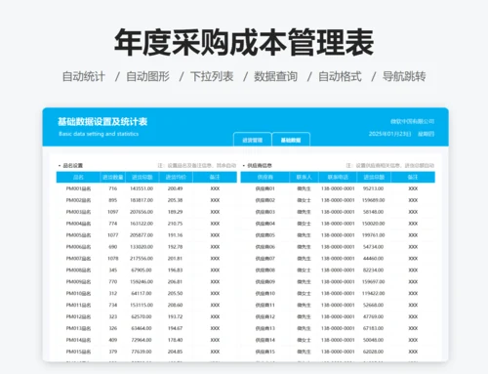Click supplier total cell 44460.00
The width and height of the screenshot is (488, 374).
374,259
